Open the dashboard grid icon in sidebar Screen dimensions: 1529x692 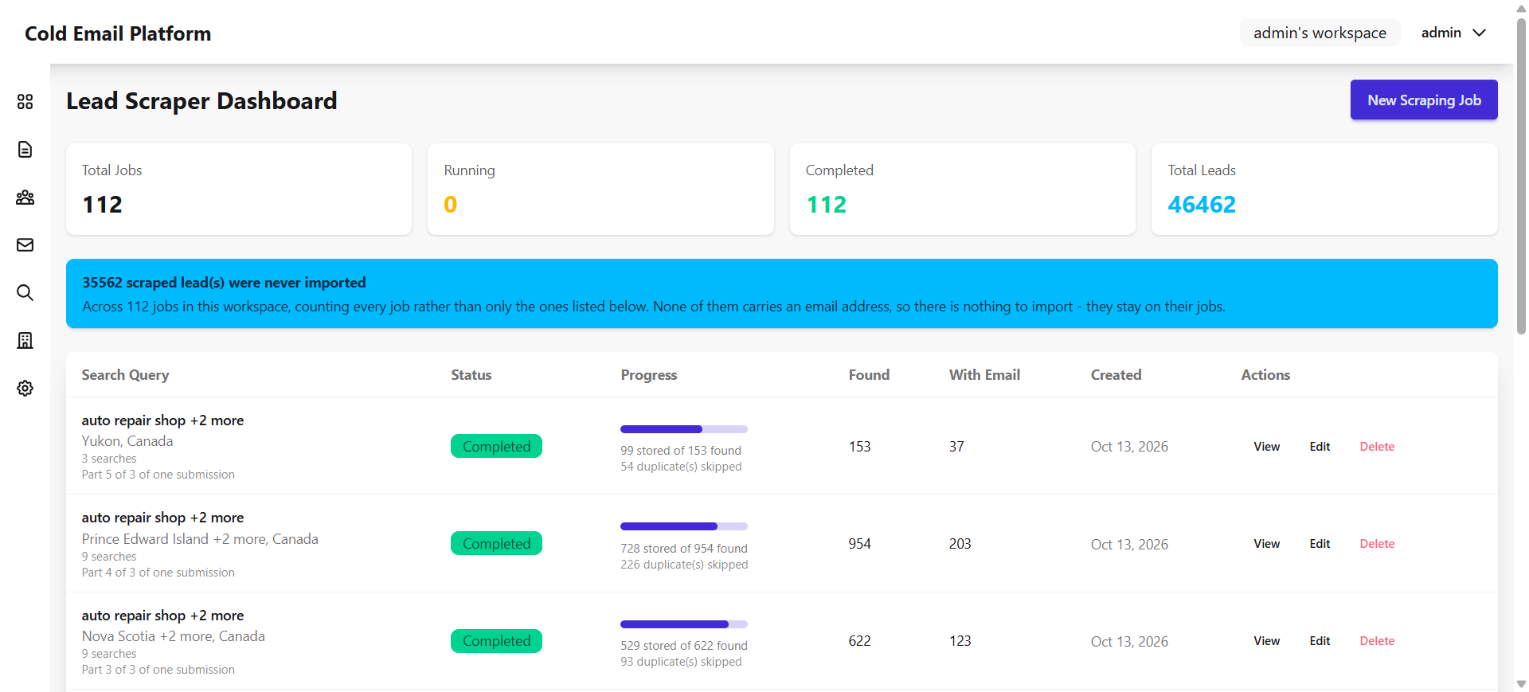click(x=25, y=102)
